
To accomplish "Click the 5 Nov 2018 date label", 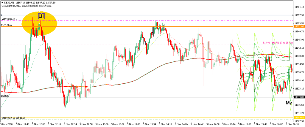I will click(x=7, y=125).
